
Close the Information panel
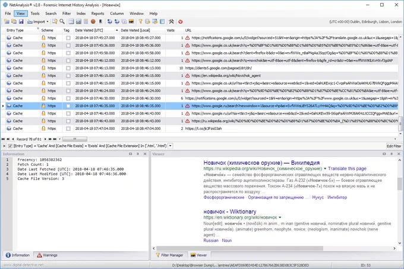(x=145, y=154)
